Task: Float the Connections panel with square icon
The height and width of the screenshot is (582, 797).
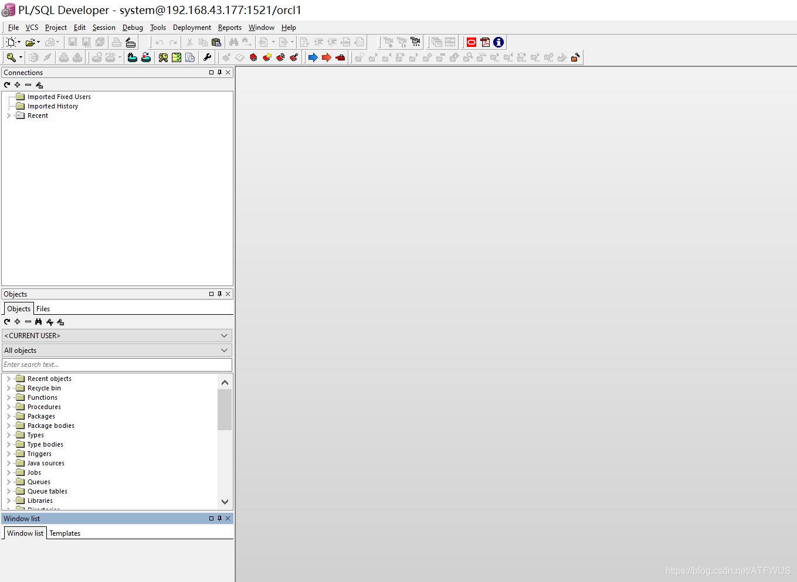Action: pyautogui.click(x=212, y=73)
